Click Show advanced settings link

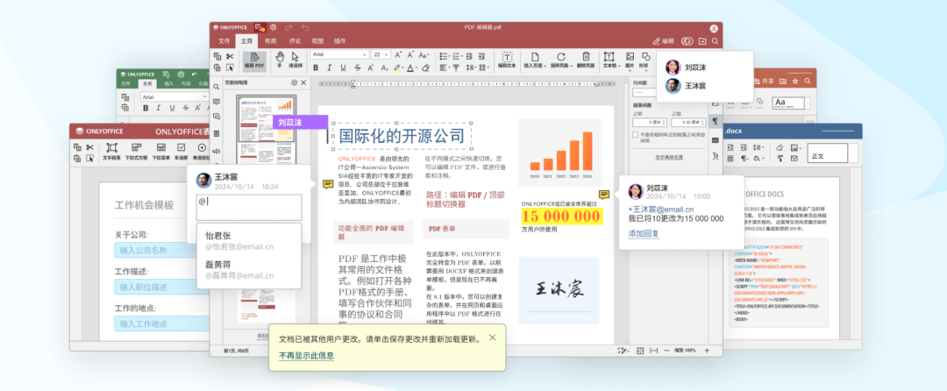click(x=669, y=157)
